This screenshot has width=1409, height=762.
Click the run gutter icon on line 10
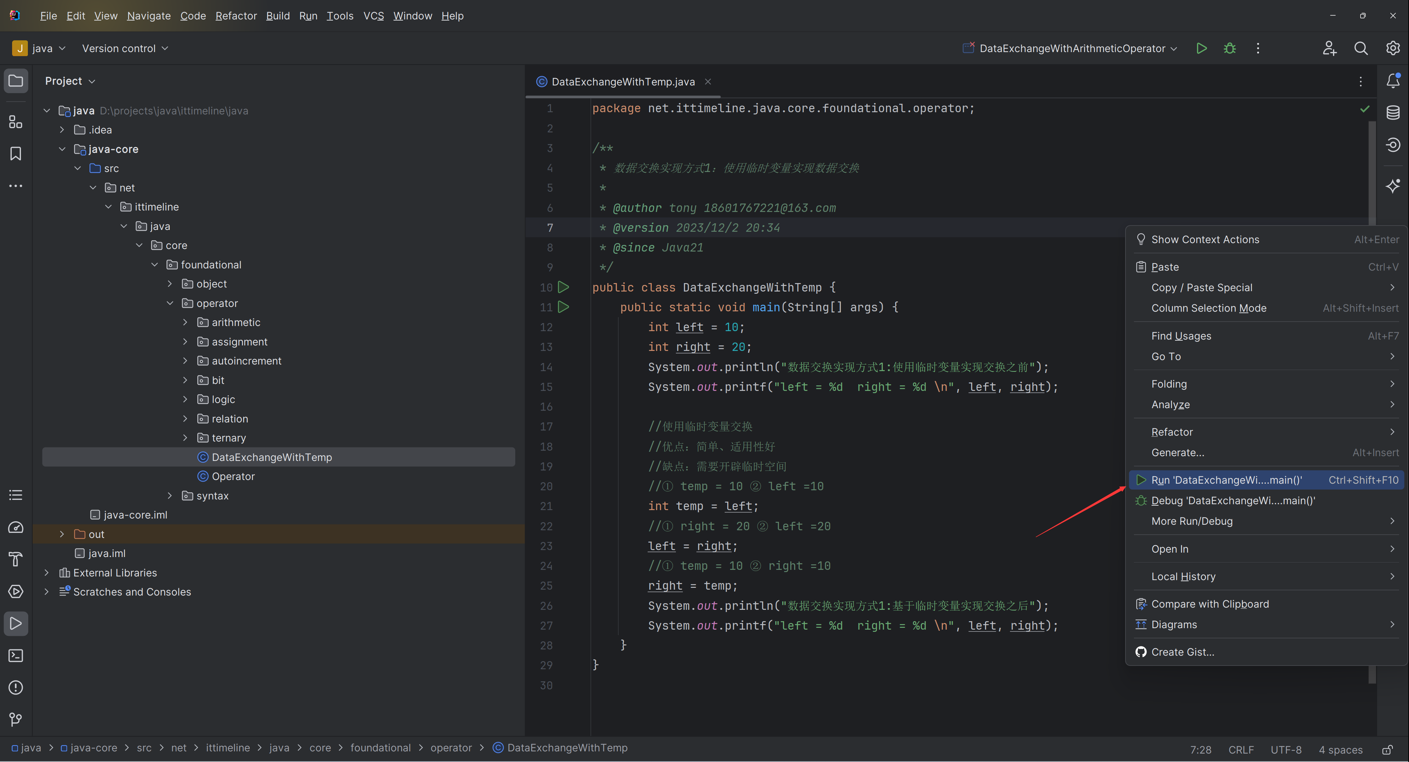pos(563,287)
